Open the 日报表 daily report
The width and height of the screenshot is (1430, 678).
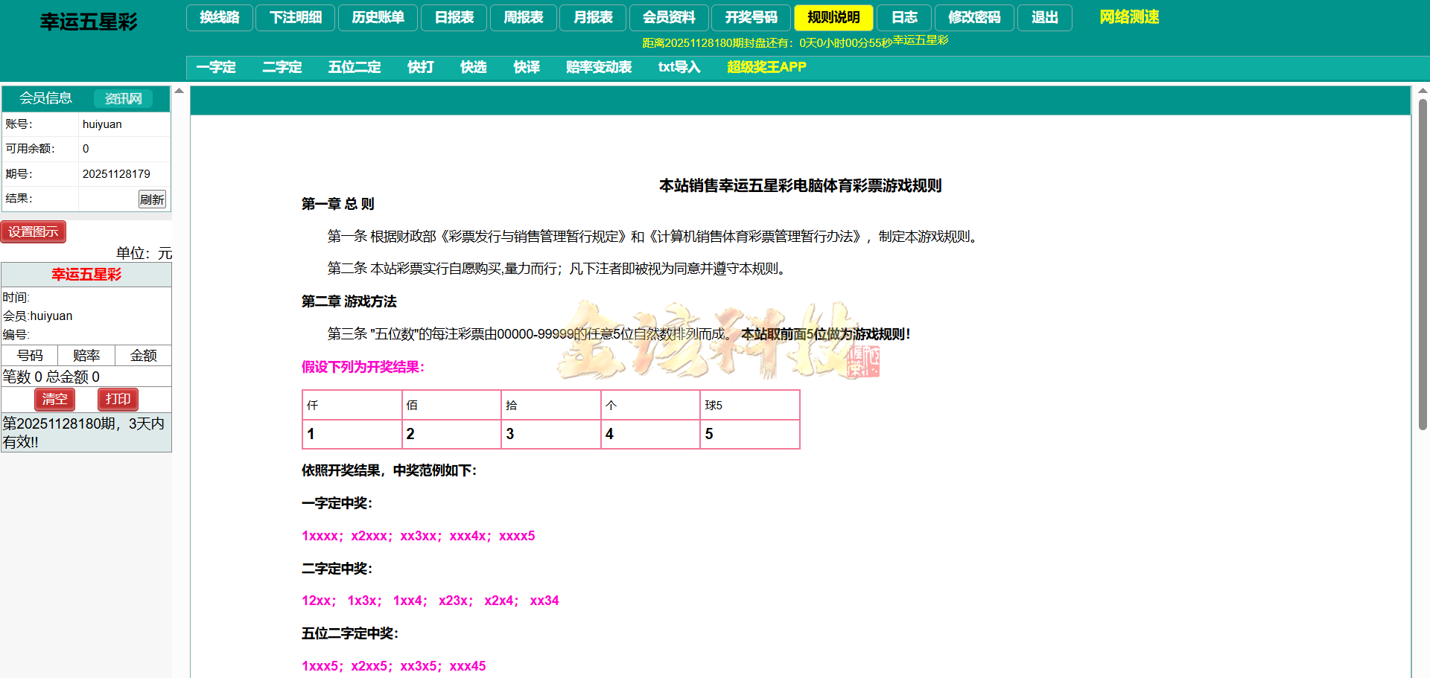point(454,17)
